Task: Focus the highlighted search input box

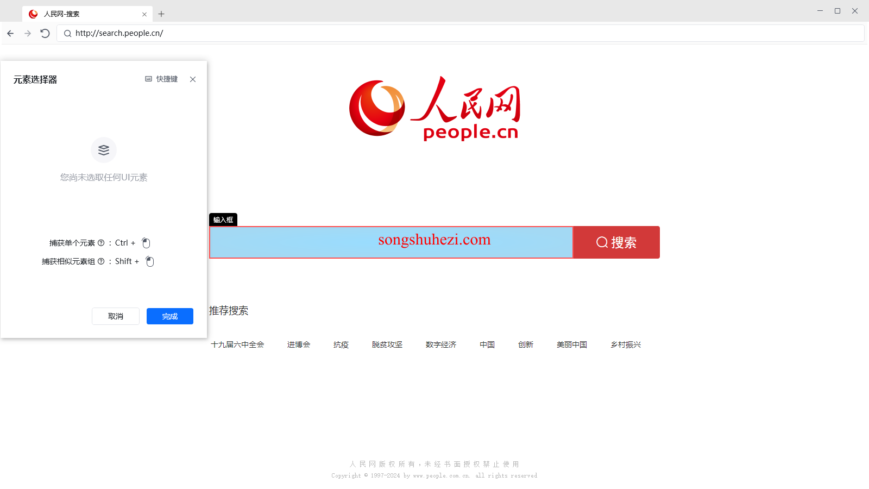Action: coord(391,242)
